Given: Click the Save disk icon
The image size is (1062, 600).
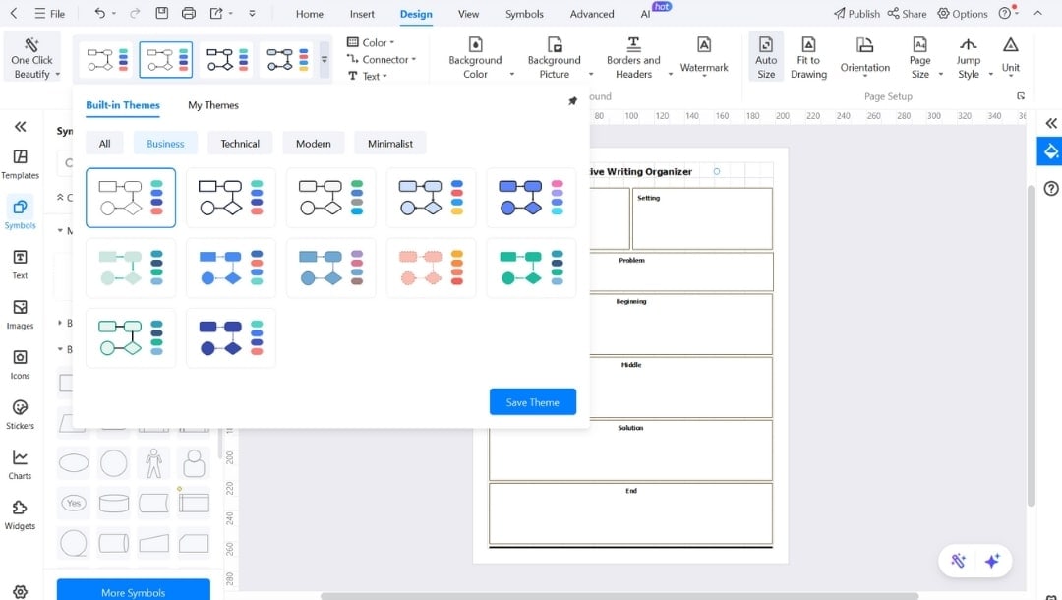Looking at the screenshot, I should point(162,13).
